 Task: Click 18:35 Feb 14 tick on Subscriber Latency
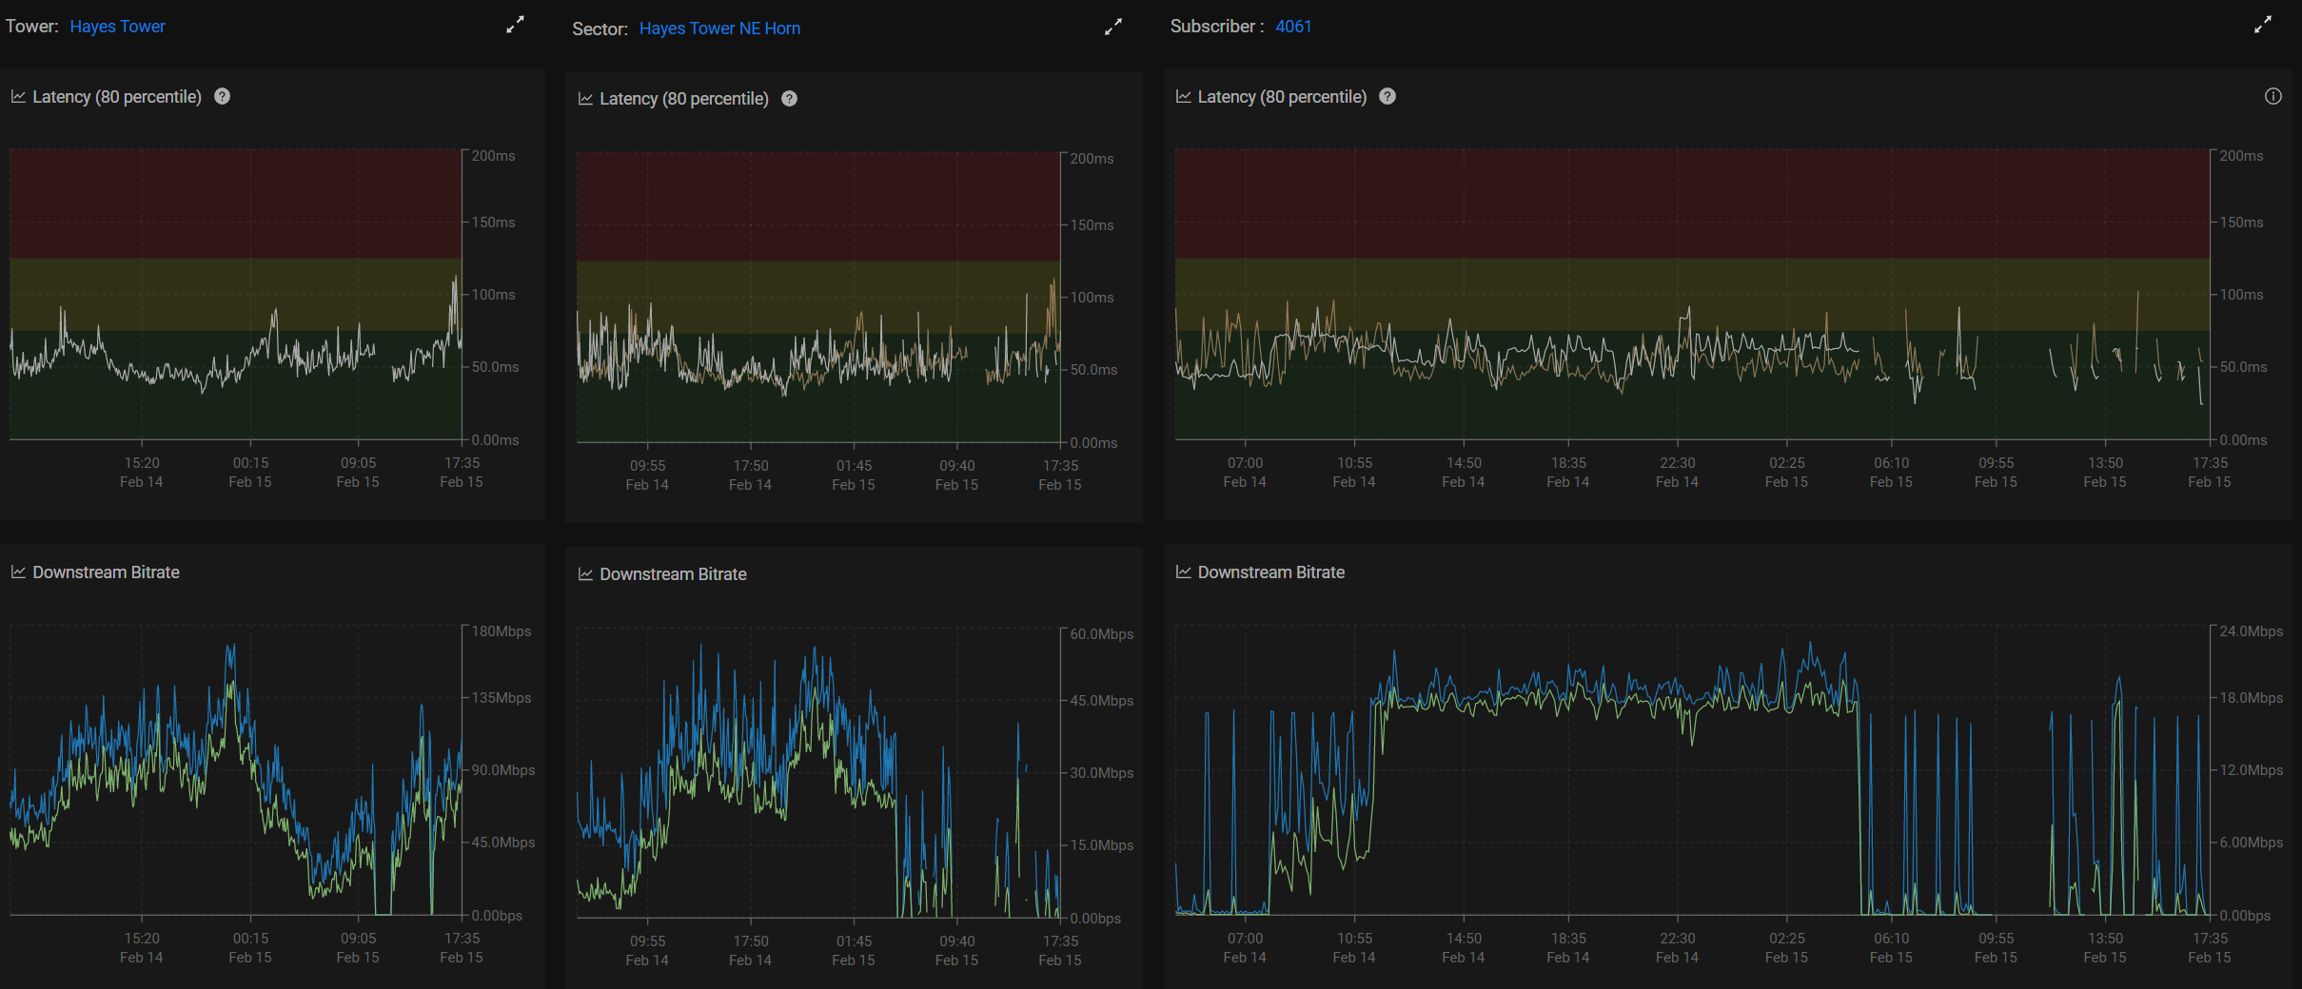1567,472
